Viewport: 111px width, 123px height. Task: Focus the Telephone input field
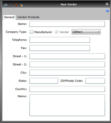60,40
